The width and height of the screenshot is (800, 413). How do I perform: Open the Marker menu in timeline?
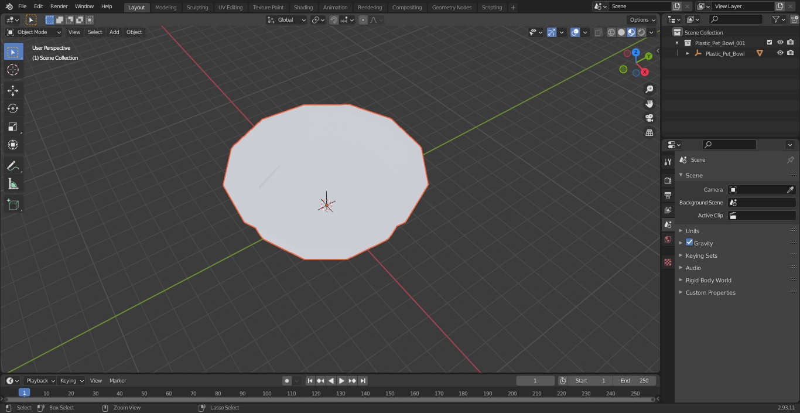coord(118,381)
